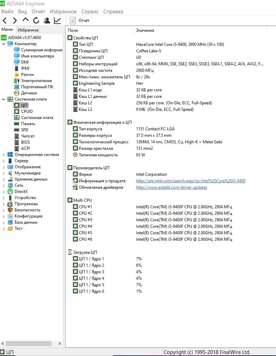
Task: Open the Справка menu
Action: [113, 12]
